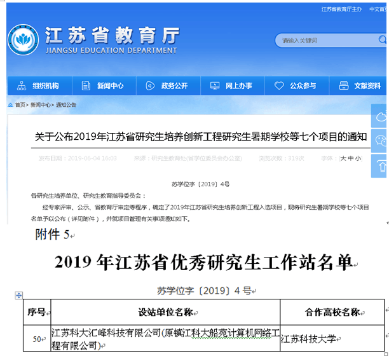Click the home icon in the breadcrumb
Viewport: 389px width, 356px height.
click(10, 105)
